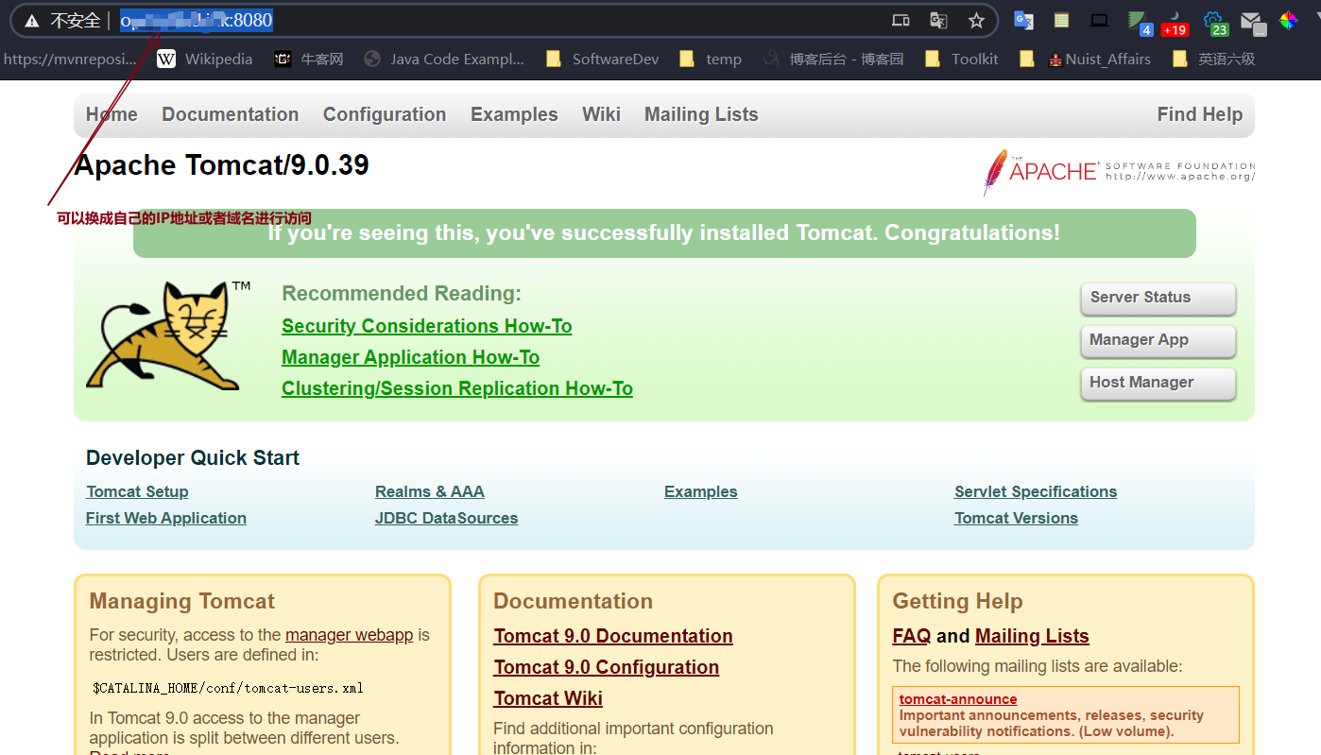The width and height of the screenshot is (1321, 755).
Task: Open the mvnrepository bookmark
Action: tap(69, 60)
